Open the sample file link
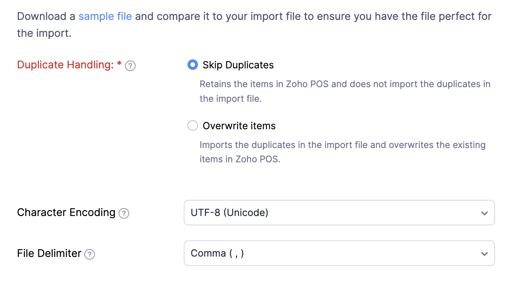 105,17
